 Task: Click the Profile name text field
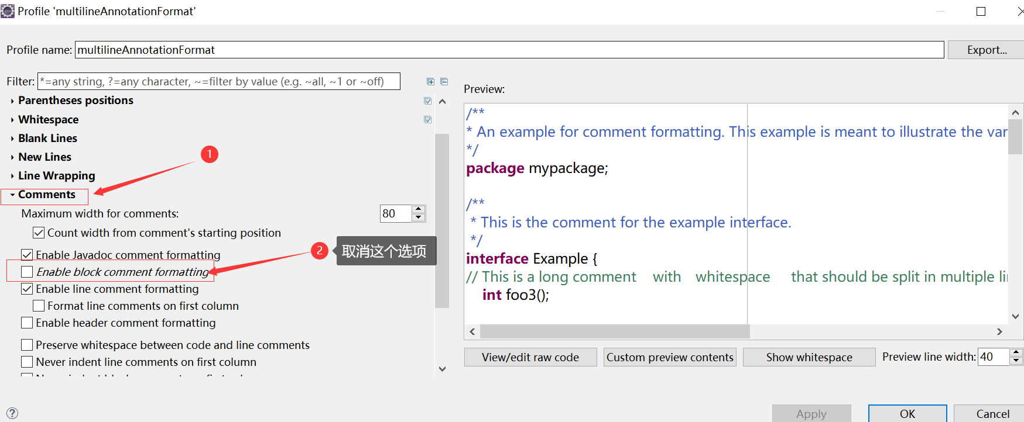click(x=509, y=50)
